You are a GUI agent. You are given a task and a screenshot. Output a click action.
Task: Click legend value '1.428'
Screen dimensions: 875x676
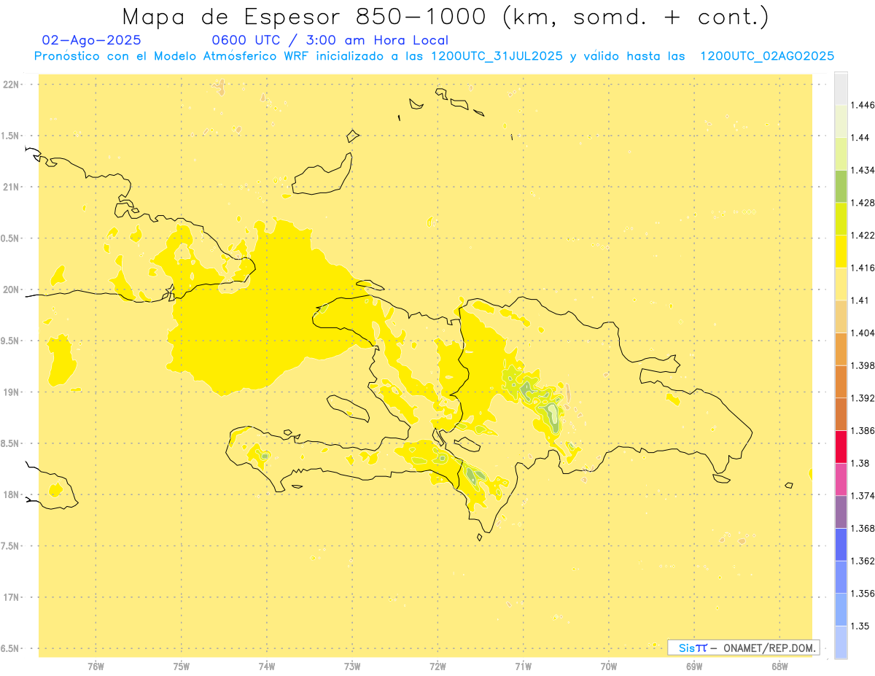(x=862, y=203)
